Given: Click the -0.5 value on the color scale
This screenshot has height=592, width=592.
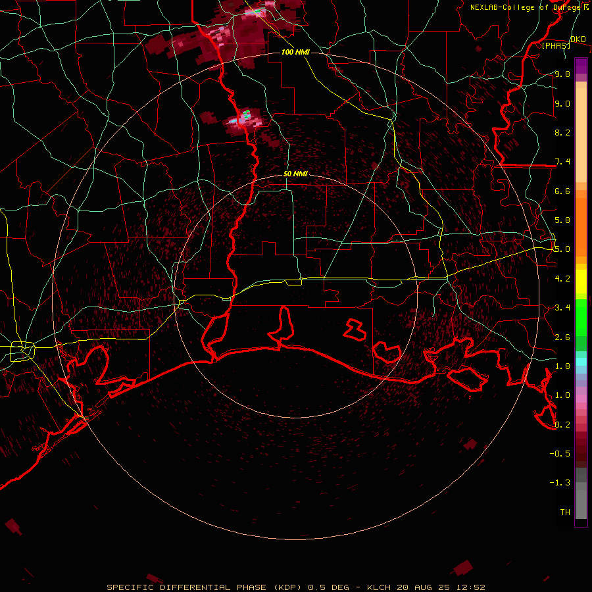Looking at the screenshot, I should pyautogui.click(x=560, y=454).
